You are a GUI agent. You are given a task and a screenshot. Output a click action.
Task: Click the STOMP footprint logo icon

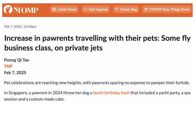tap(8, 9)
